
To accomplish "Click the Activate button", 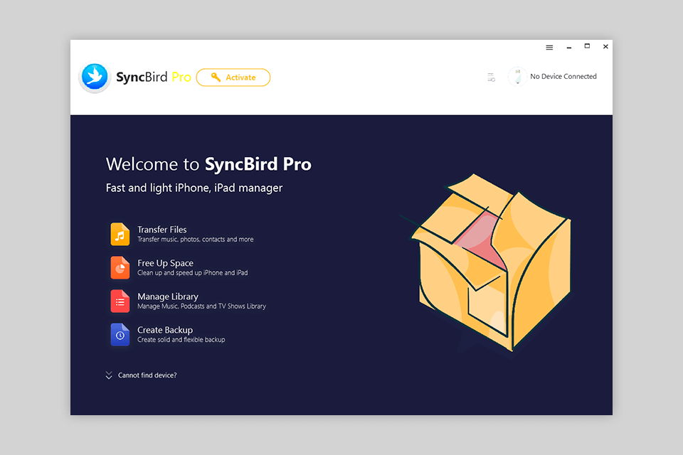I will [233, 77].
